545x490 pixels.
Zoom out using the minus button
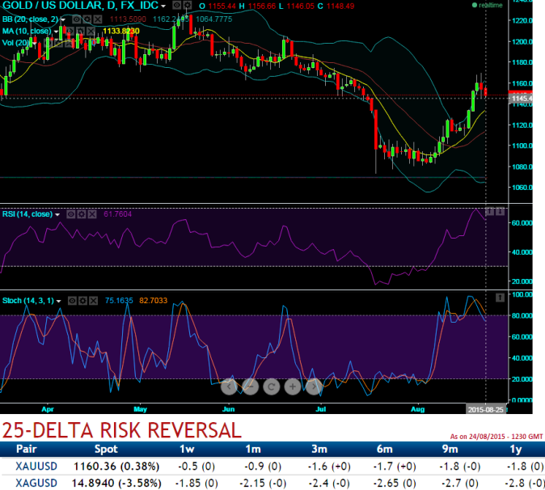(249, 386)
